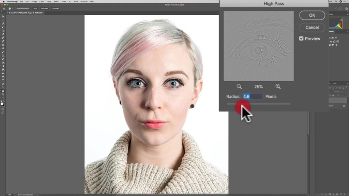Zoom in the High Pass preview

[278, 86]
